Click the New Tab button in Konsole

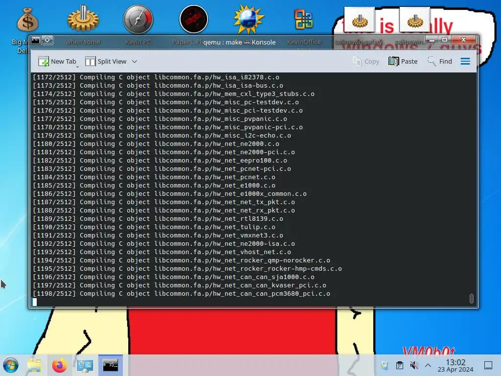pyautogui.click(x=57, y=61)
